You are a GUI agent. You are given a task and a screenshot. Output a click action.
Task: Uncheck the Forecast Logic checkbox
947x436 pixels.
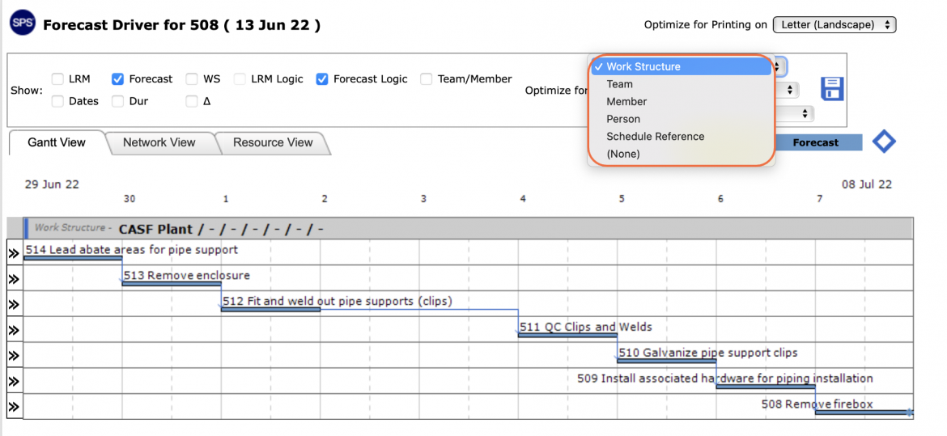(x=322, y=79)
